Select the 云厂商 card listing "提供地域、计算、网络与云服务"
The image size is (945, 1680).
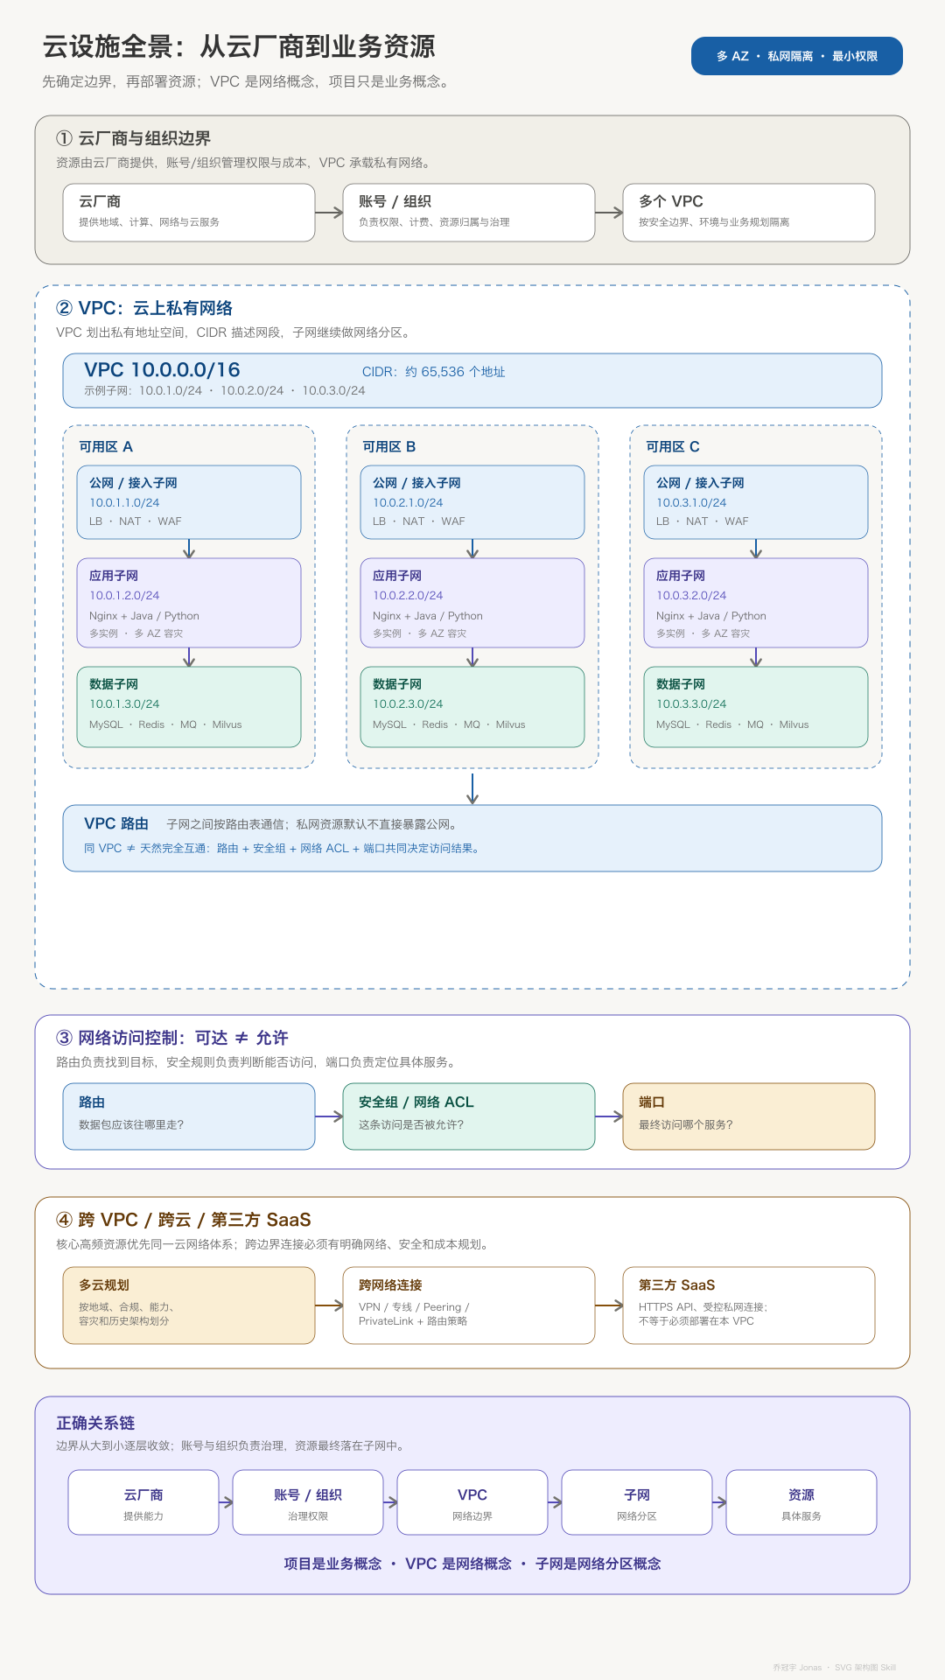pyautogui.click(x=189, y=212)
